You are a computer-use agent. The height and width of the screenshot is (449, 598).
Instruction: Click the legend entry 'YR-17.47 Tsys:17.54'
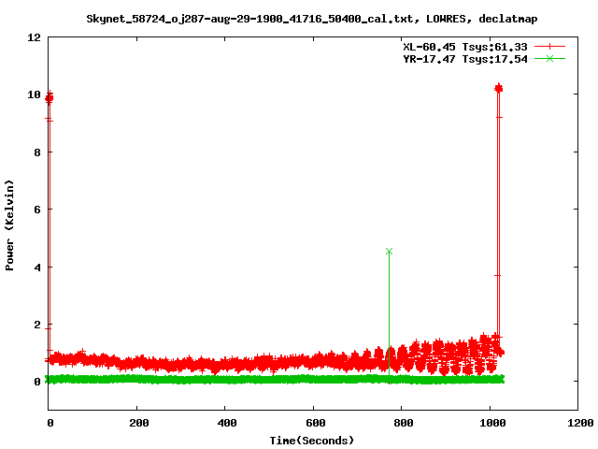465,59
